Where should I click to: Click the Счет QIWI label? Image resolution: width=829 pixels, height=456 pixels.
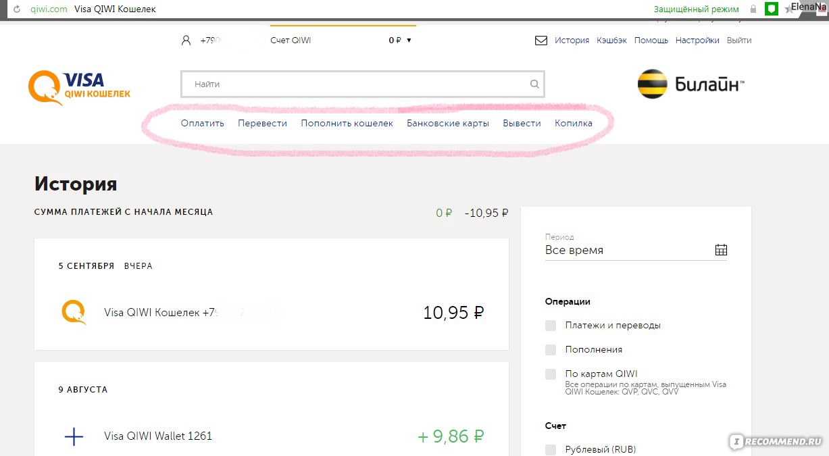[x=291, y=41]
